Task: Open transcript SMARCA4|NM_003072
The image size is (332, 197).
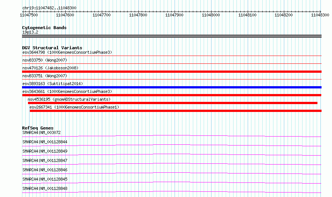Action: point(41,132)
